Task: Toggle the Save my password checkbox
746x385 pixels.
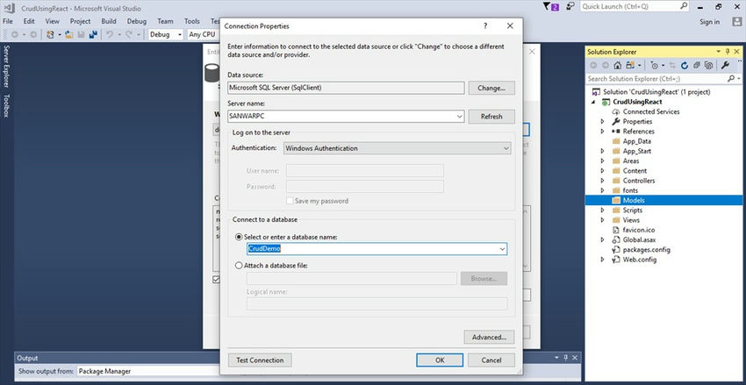Action: click(290, 201)
